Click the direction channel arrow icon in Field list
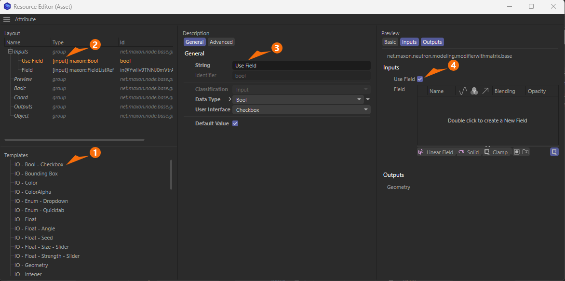Screen dimensions: 565x281 point(485,91)
